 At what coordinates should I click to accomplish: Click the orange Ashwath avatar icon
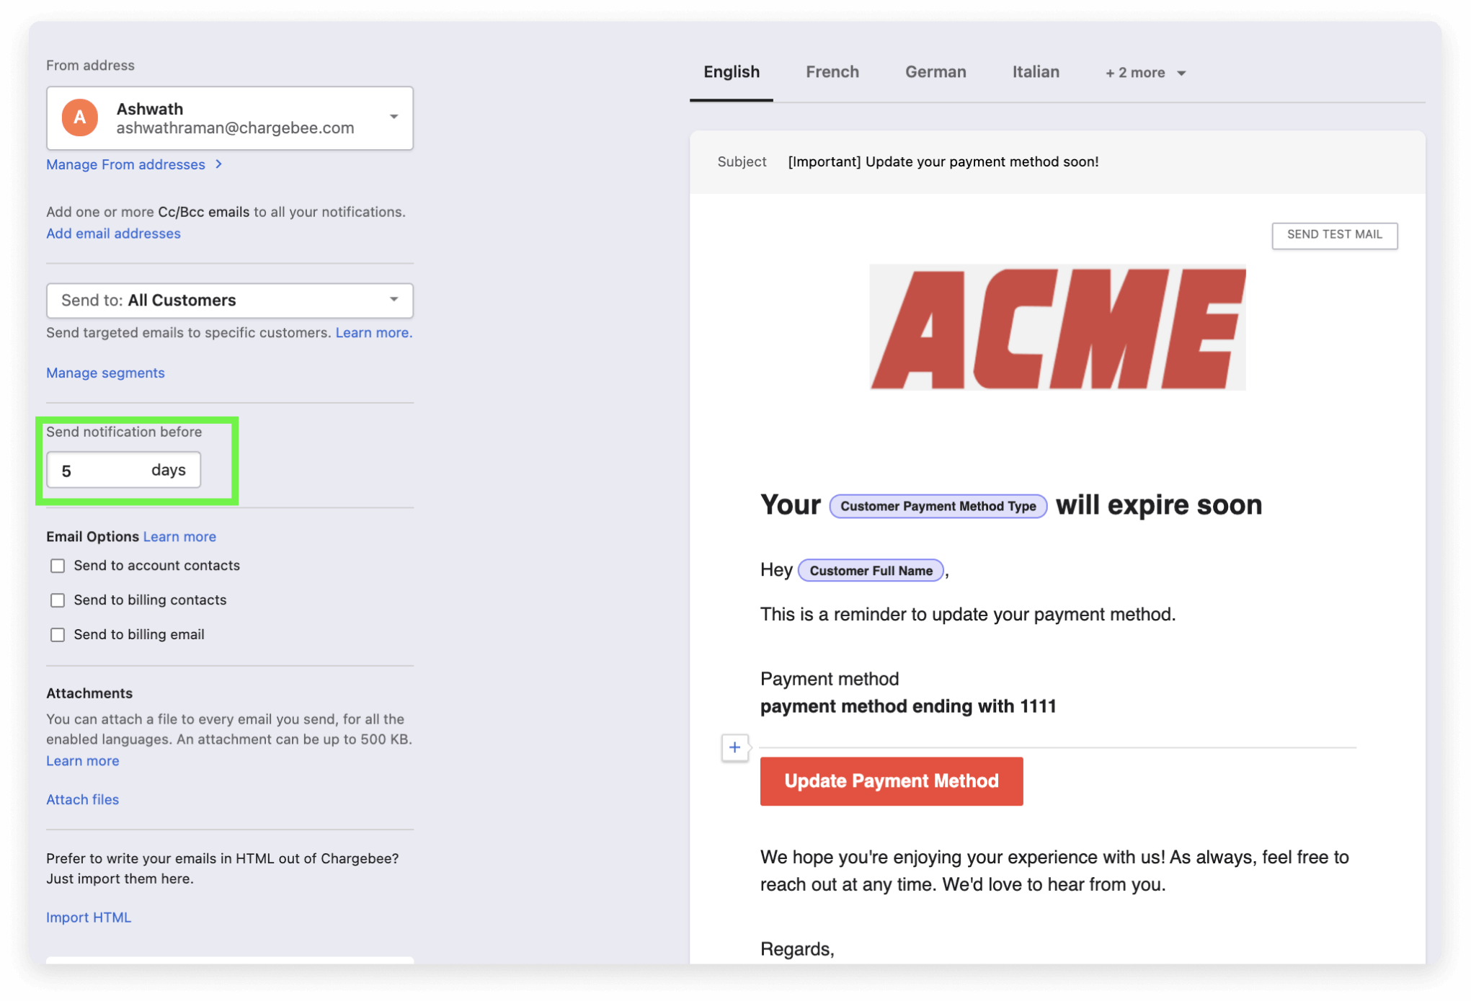coord(80,117)
